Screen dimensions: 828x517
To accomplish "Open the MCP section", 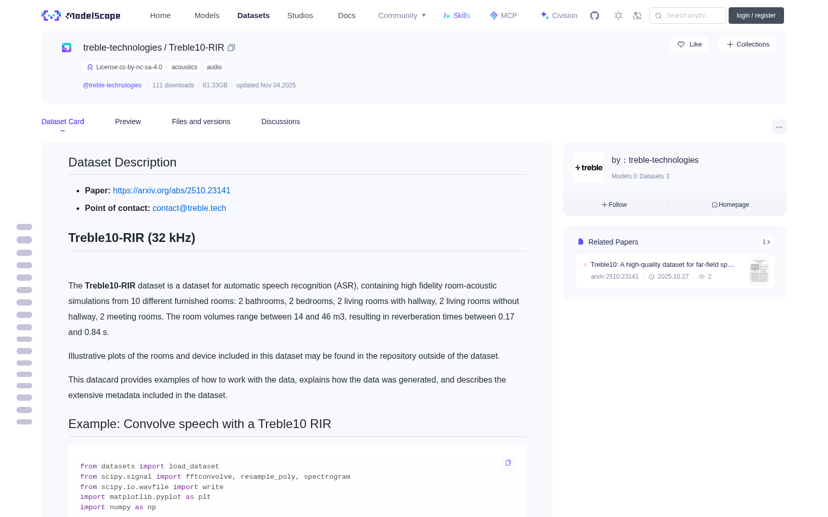I will [504, 16].
